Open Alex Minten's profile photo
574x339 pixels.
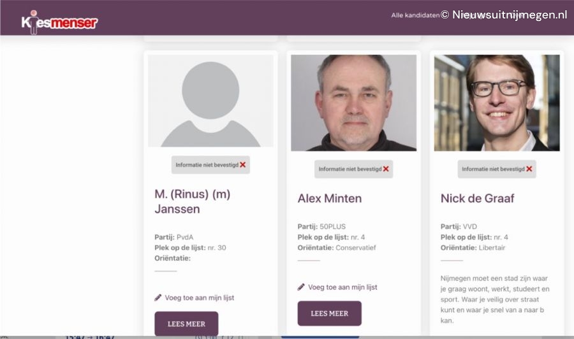pyautogui.click(x=353, y=103)
